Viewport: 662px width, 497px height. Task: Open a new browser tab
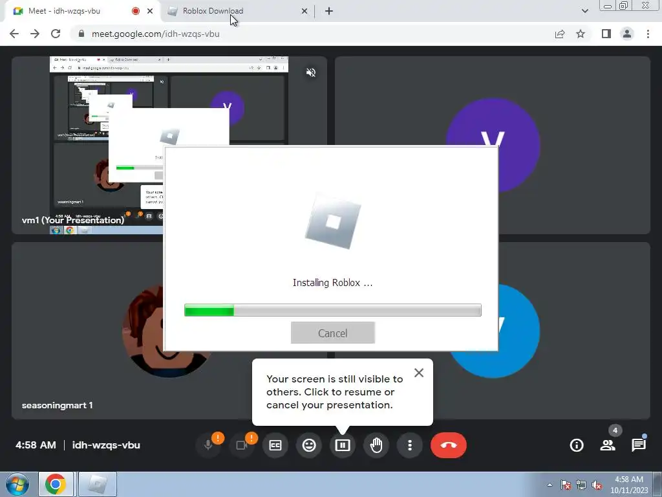pyautogui.click(x=329, y=11)
